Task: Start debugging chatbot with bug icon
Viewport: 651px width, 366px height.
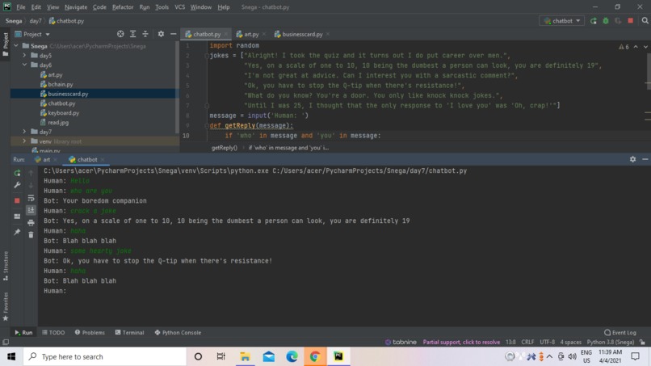Action: pos(606,21)
